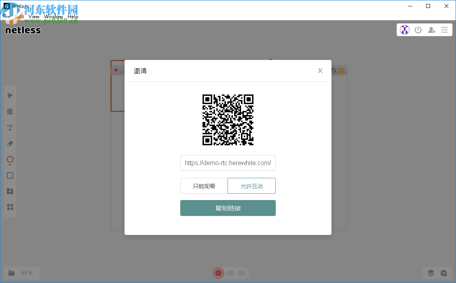Click the 69 % zoom level
This screenshot has height=283, width=456.
pyautogui.click(x=27, y=273)
